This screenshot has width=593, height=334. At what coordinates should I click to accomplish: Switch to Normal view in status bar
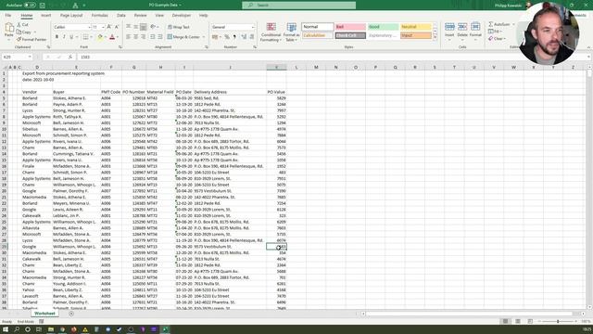pyautogui.click(x=505, y=321)
